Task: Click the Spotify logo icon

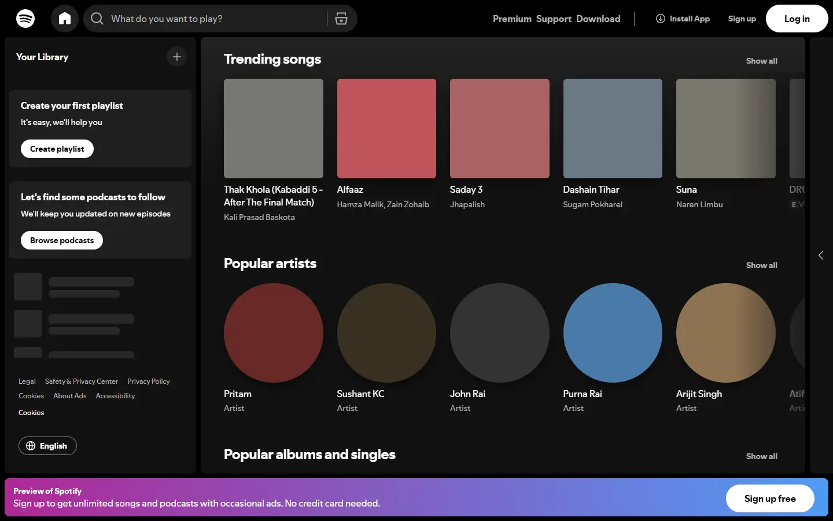Action: tap(25, 19)
